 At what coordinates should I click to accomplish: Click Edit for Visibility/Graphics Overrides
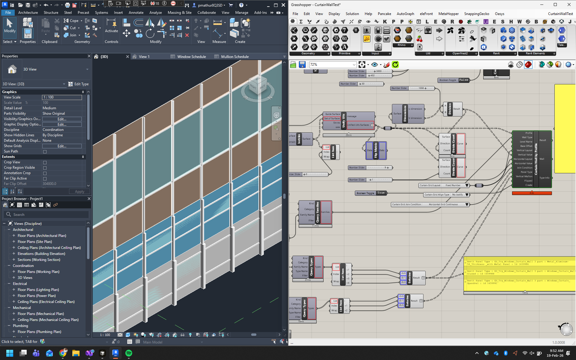point(62,119)
